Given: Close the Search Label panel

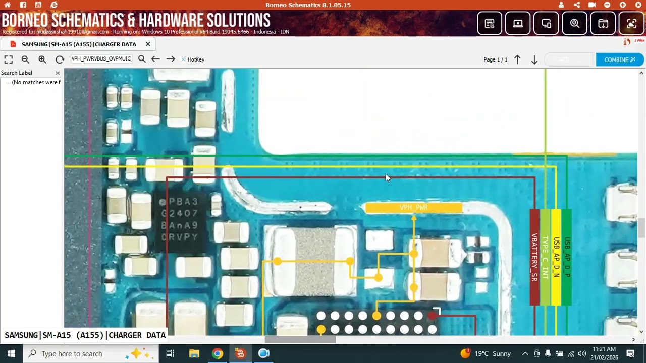Looking at the screenshot, I should tap(58, 73).
